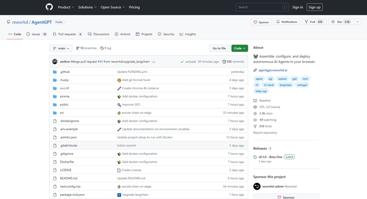Image resolution: width=367 pixels, height=199 pixels.
Task: Open the .eslintrc.json file
Action: [x=68, y=137]
